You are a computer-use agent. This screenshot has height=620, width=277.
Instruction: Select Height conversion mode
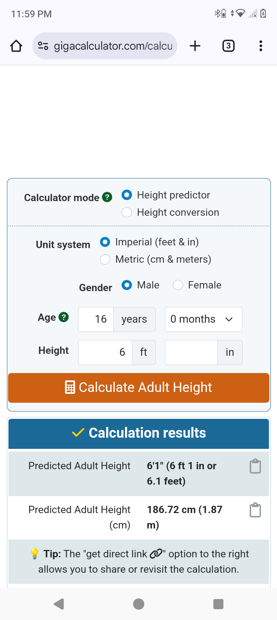point(127,212)
